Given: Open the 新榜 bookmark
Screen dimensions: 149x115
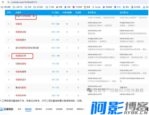Looking at the screenshot, I should click(x=87, y=7).
